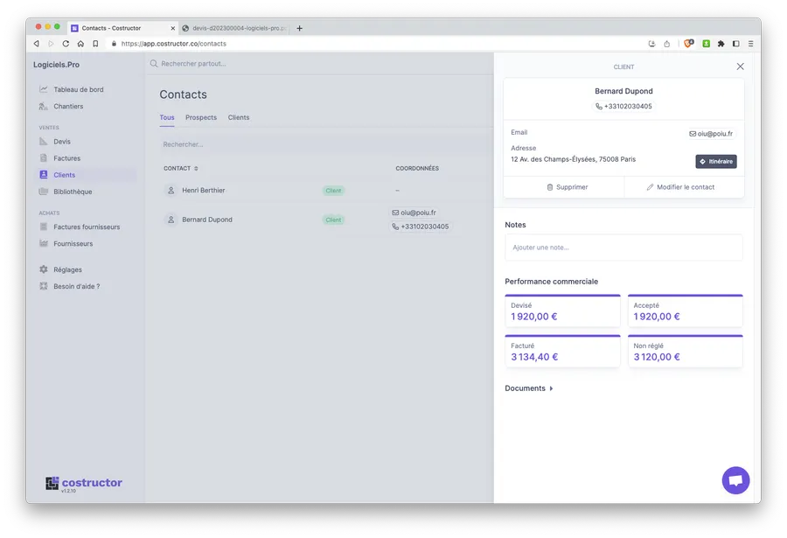The image size is (787, 538).
Task: Open Factures from the sidebar
Action: 66,158
